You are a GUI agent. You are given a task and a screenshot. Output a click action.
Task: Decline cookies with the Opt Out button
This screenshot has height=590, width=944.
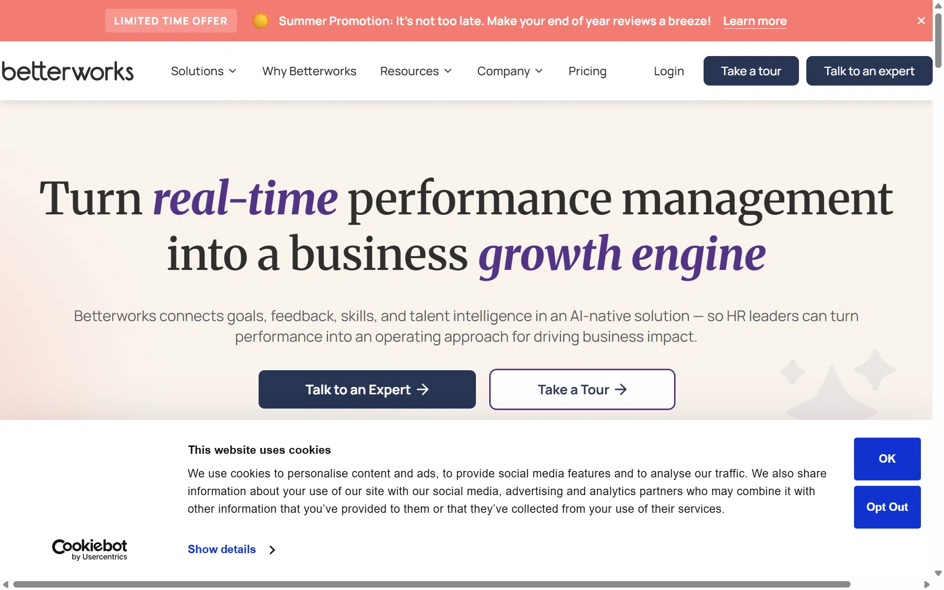[887, 507]
